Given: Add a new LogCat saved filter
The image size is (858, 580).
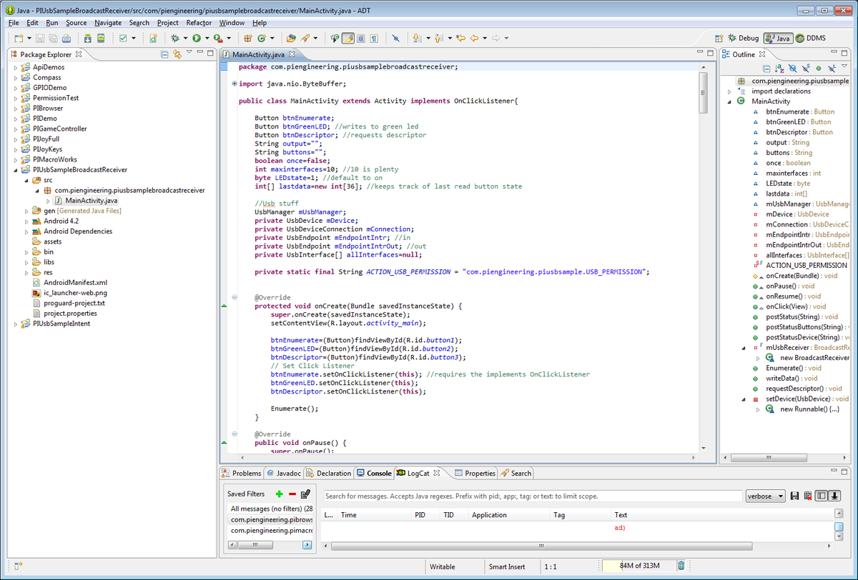Looking at the screenshot, I should tap(279, 494).
